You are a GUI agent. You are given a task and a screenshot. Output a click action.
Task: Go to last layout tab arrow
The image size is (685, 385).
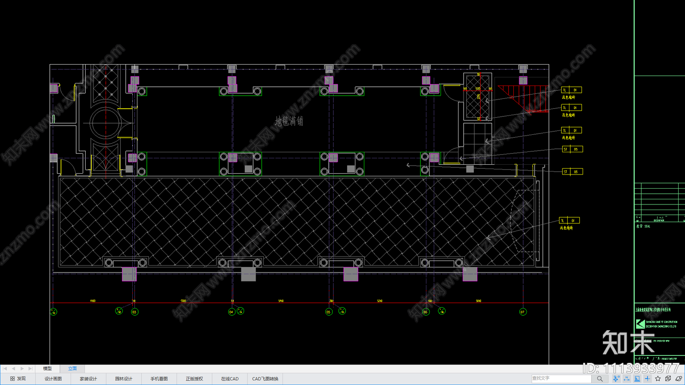[30, 368]
